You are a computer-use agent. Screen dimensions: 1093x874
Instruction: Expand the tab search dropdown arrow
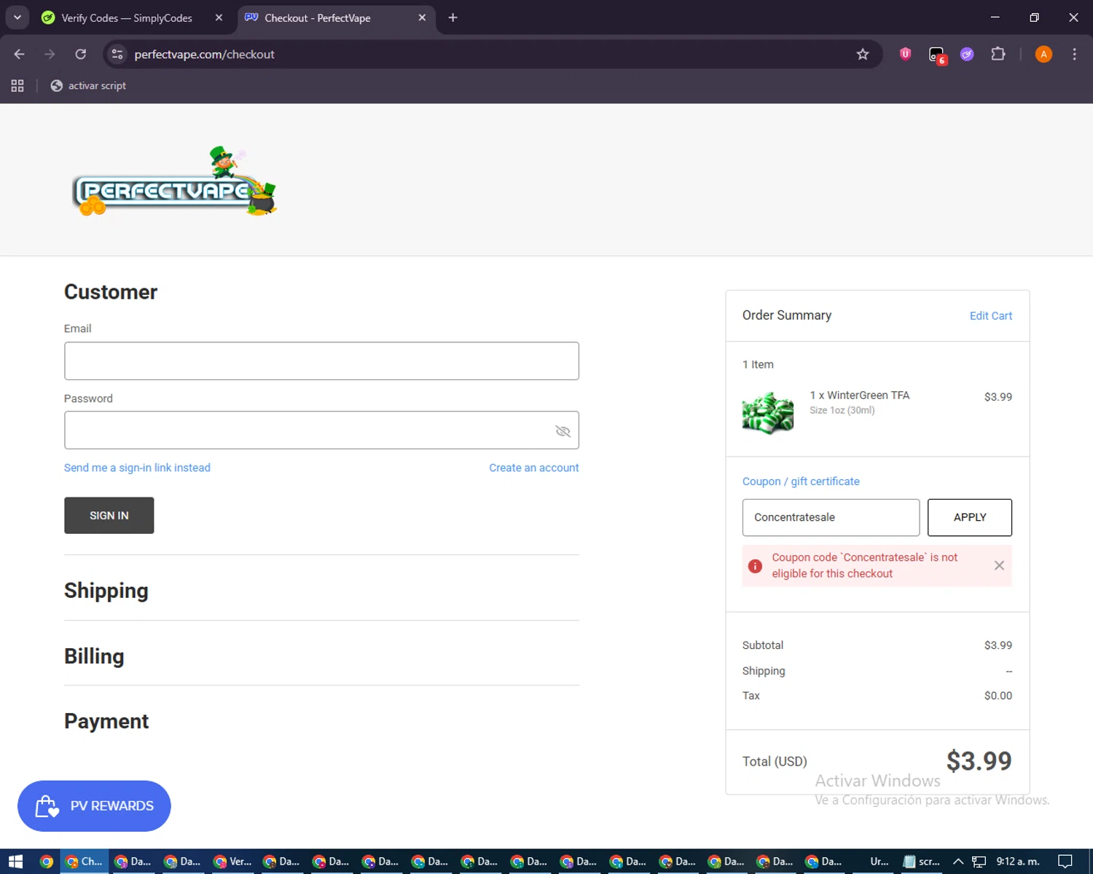pyautogui.click(x=17, y=17)
